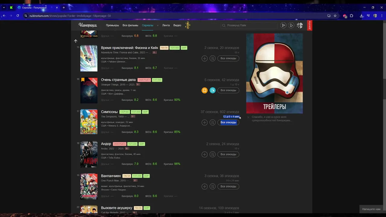Click critics rating 96% for Андор

[177, 164]
